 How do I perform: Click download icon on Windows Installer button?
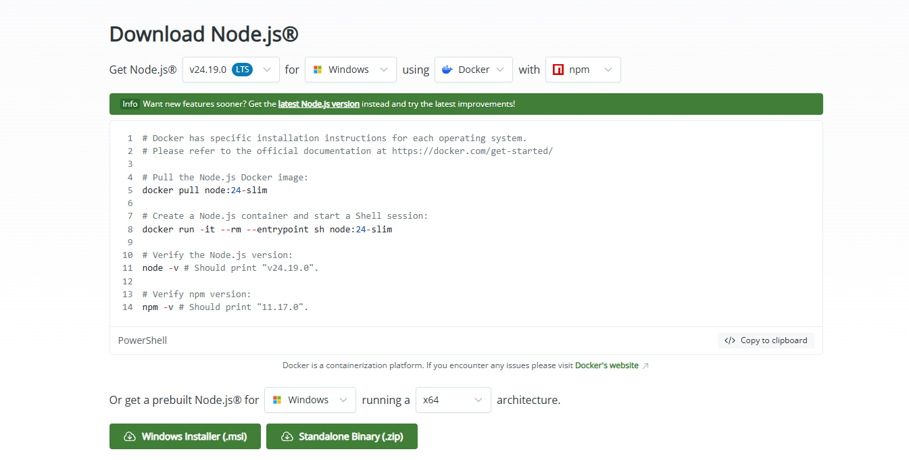(x=130, y=436)
